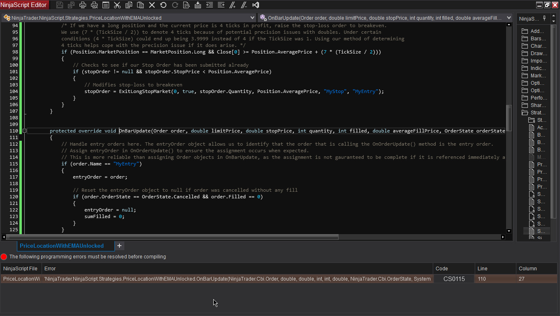560x316 pixels.
Task: Uncomment selected lines with the //- icon
Action: coord(244,5)
